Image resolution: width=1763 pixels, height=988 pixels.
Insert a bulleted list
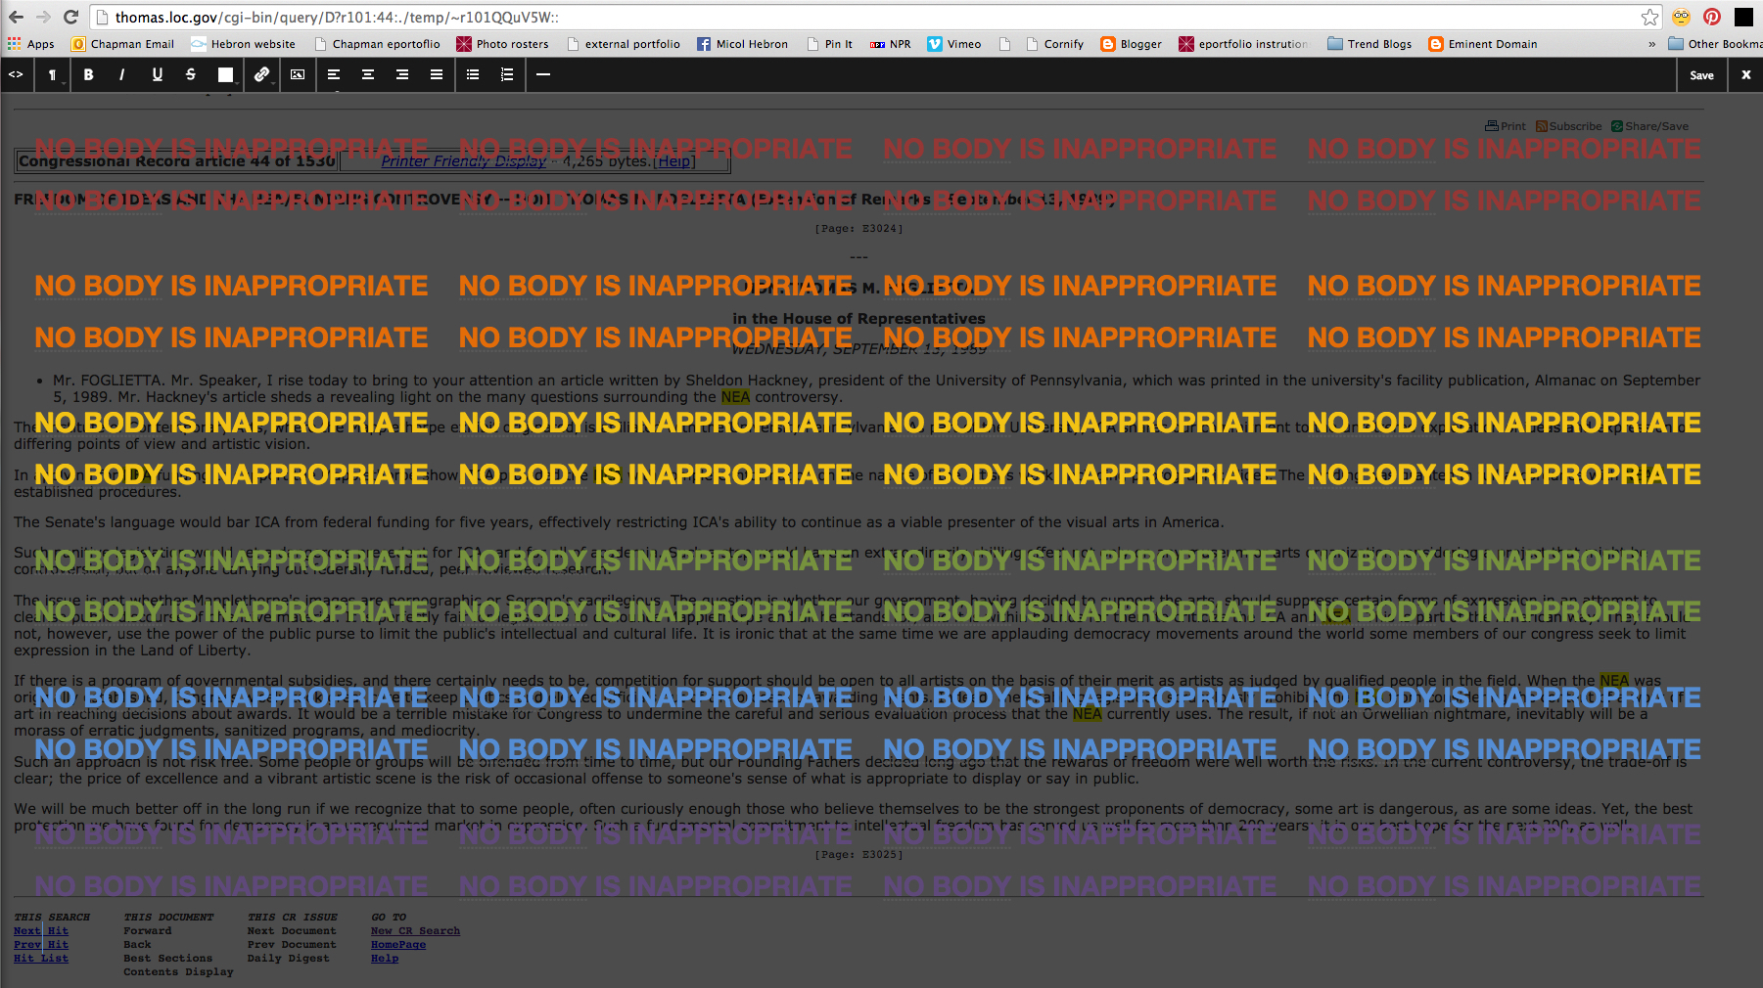point(473,74)
